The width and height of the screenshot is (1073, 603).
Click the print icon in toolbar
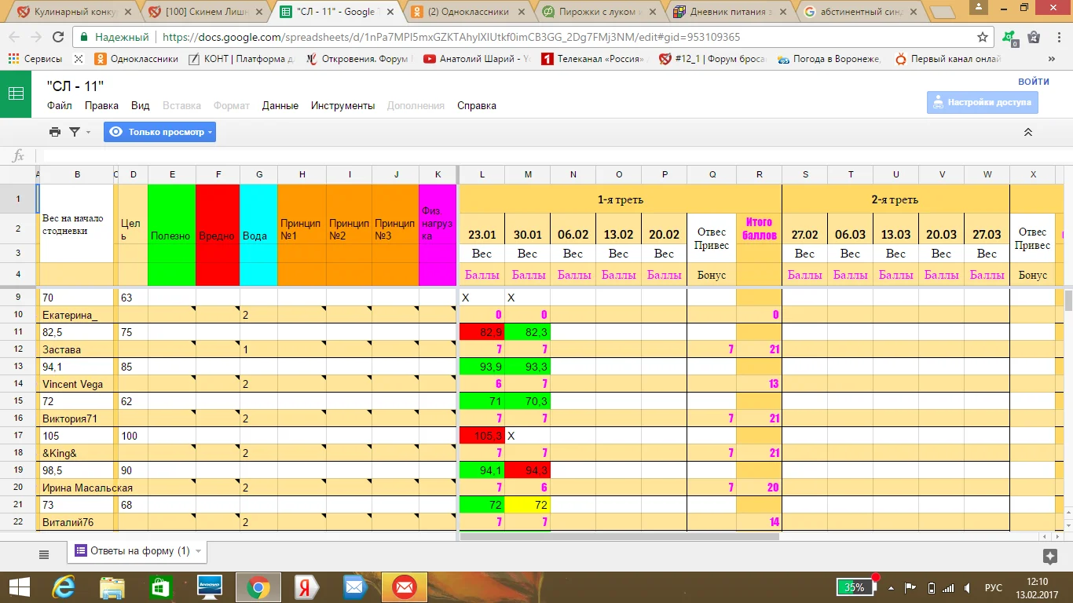[54, 132]
